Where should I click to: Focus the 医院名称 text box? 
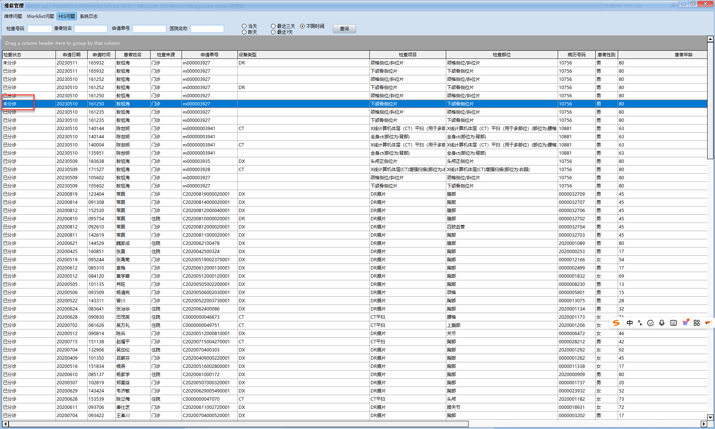(x=207, y=29)
